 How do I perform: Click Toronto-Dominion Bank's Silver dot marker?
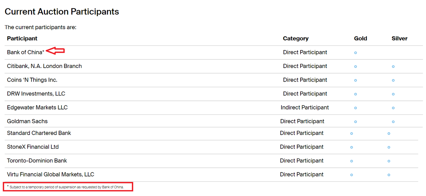[x=389, y=161]
